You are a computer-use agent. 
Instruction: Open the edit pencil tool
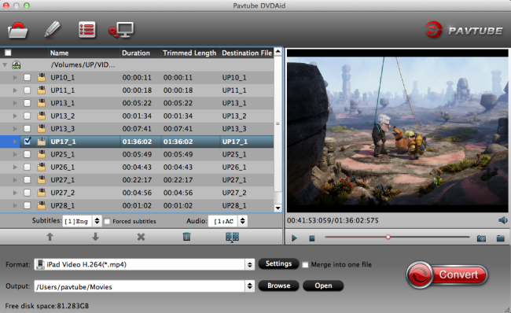52,30
